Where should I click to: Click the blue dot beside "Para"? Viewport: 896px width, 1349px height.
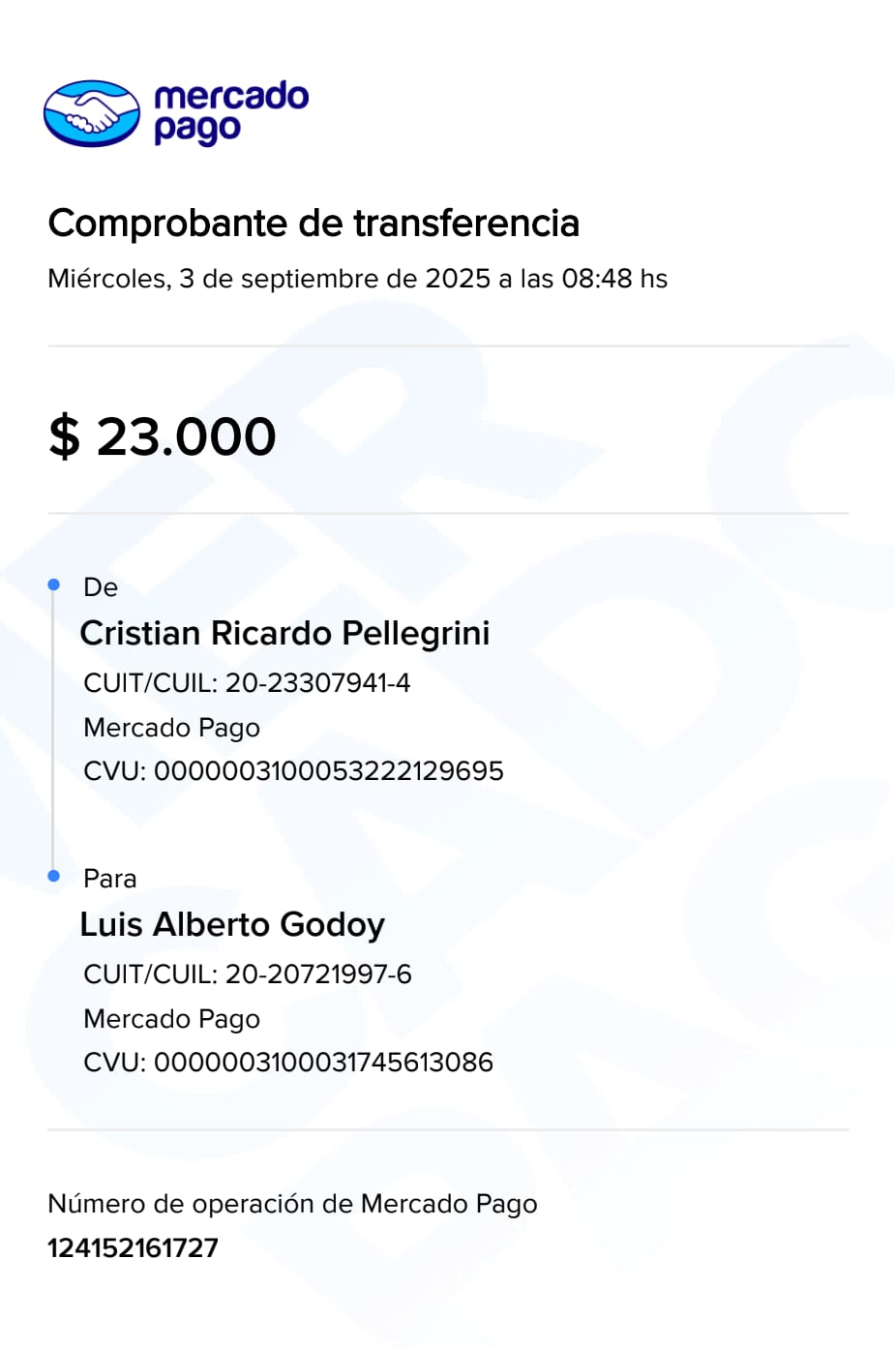pyautogui.click(x=54, y=876)
